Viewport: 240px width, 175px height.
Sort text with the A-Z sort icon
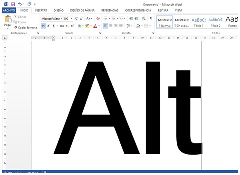coord(144,18)
